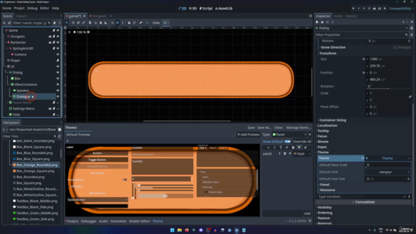The width and height of the screenshot is (416, 234).
Task: Reset Position property revert icon
Action: coord(363,73)
